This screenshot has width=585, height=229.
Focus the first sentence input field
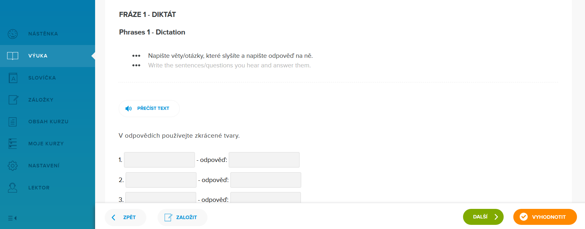pyautogui.click(x=159, y=160)
